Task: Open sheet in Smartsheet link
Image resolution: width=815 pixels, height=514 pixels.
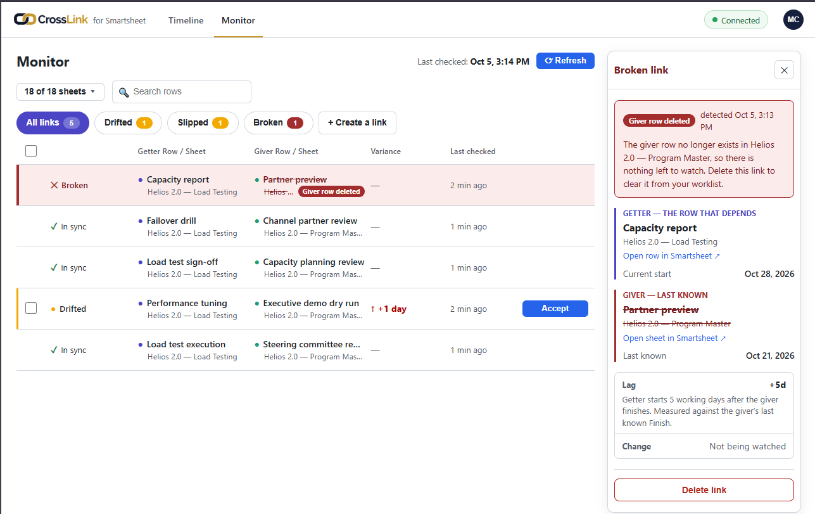Action: (674, 338)
